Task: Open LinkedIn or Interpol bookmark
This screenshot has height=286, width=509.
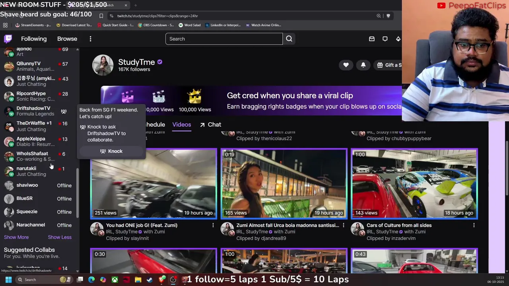Action: (223, 25)
